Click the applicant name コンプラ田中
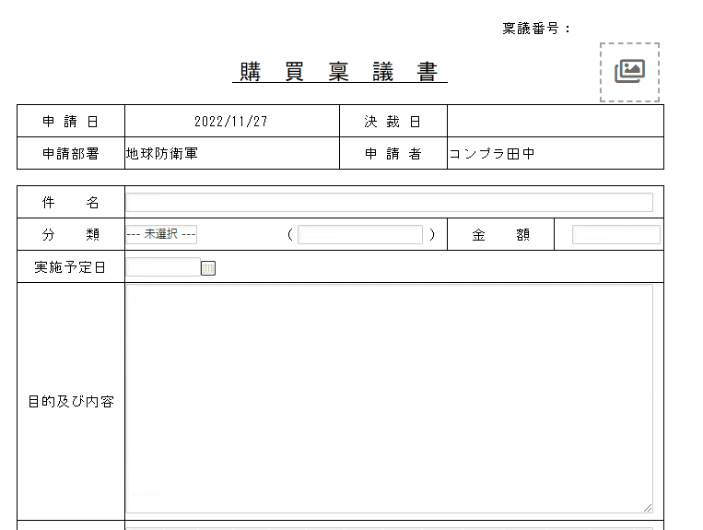703x530 pixels. tap(491, 154)
